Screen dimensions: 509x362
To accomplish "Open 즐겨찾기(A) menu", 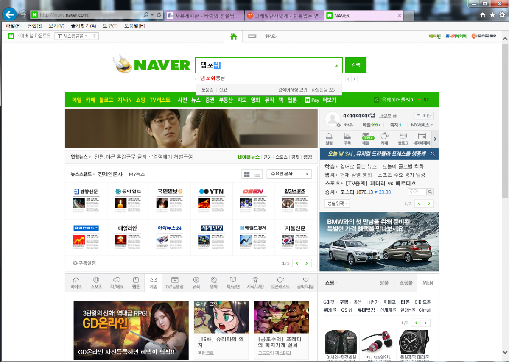I will coord(84,26).
